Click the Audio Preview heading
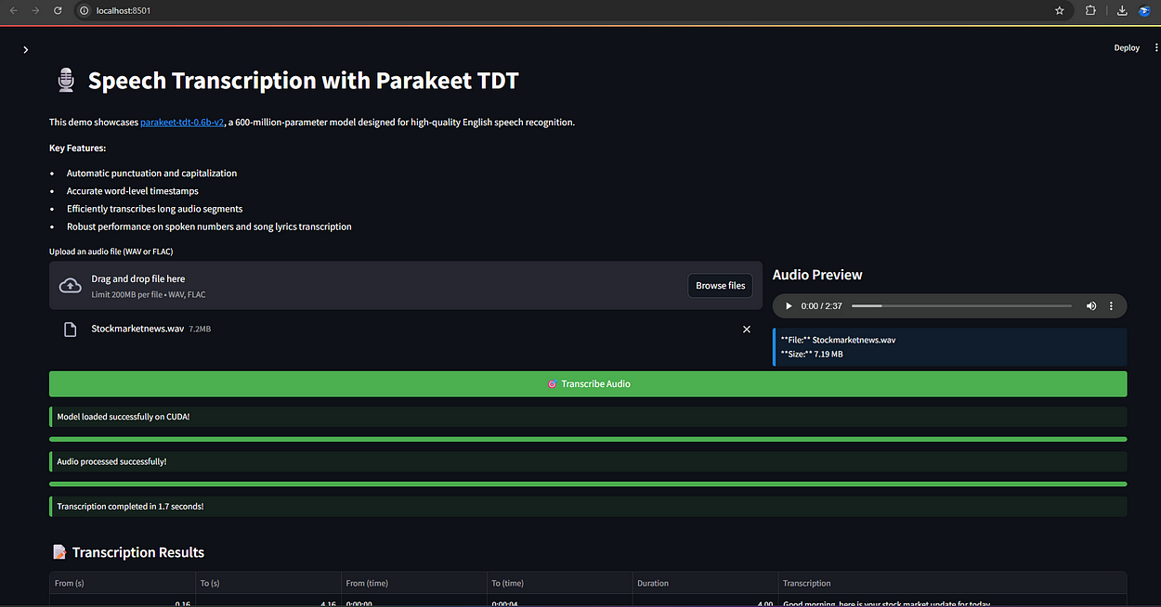Viewport: 1161px width, 607px height. point(817,275)
